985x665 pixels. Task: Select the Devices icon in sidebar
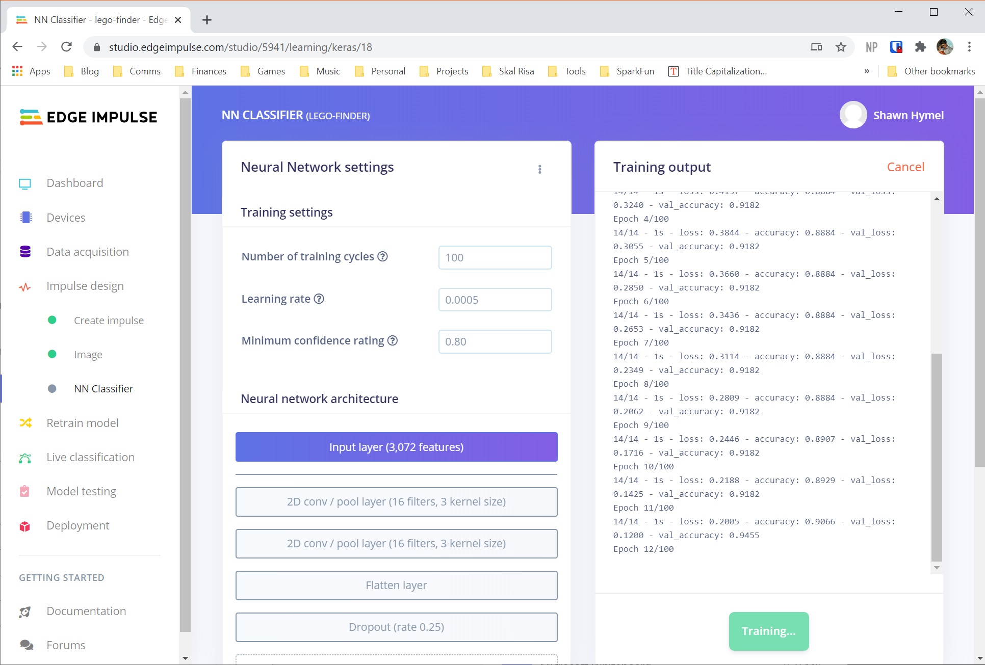coord(26,218)
